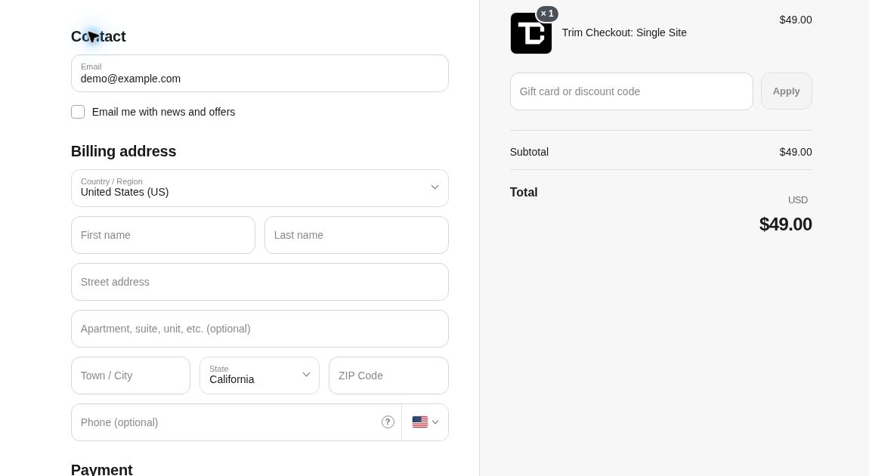Click the product name Trim Checkout: Single Site
Image resolution: width=869 pixels, height=476 pixels.
pyautogui.click(x=624, y=32)
